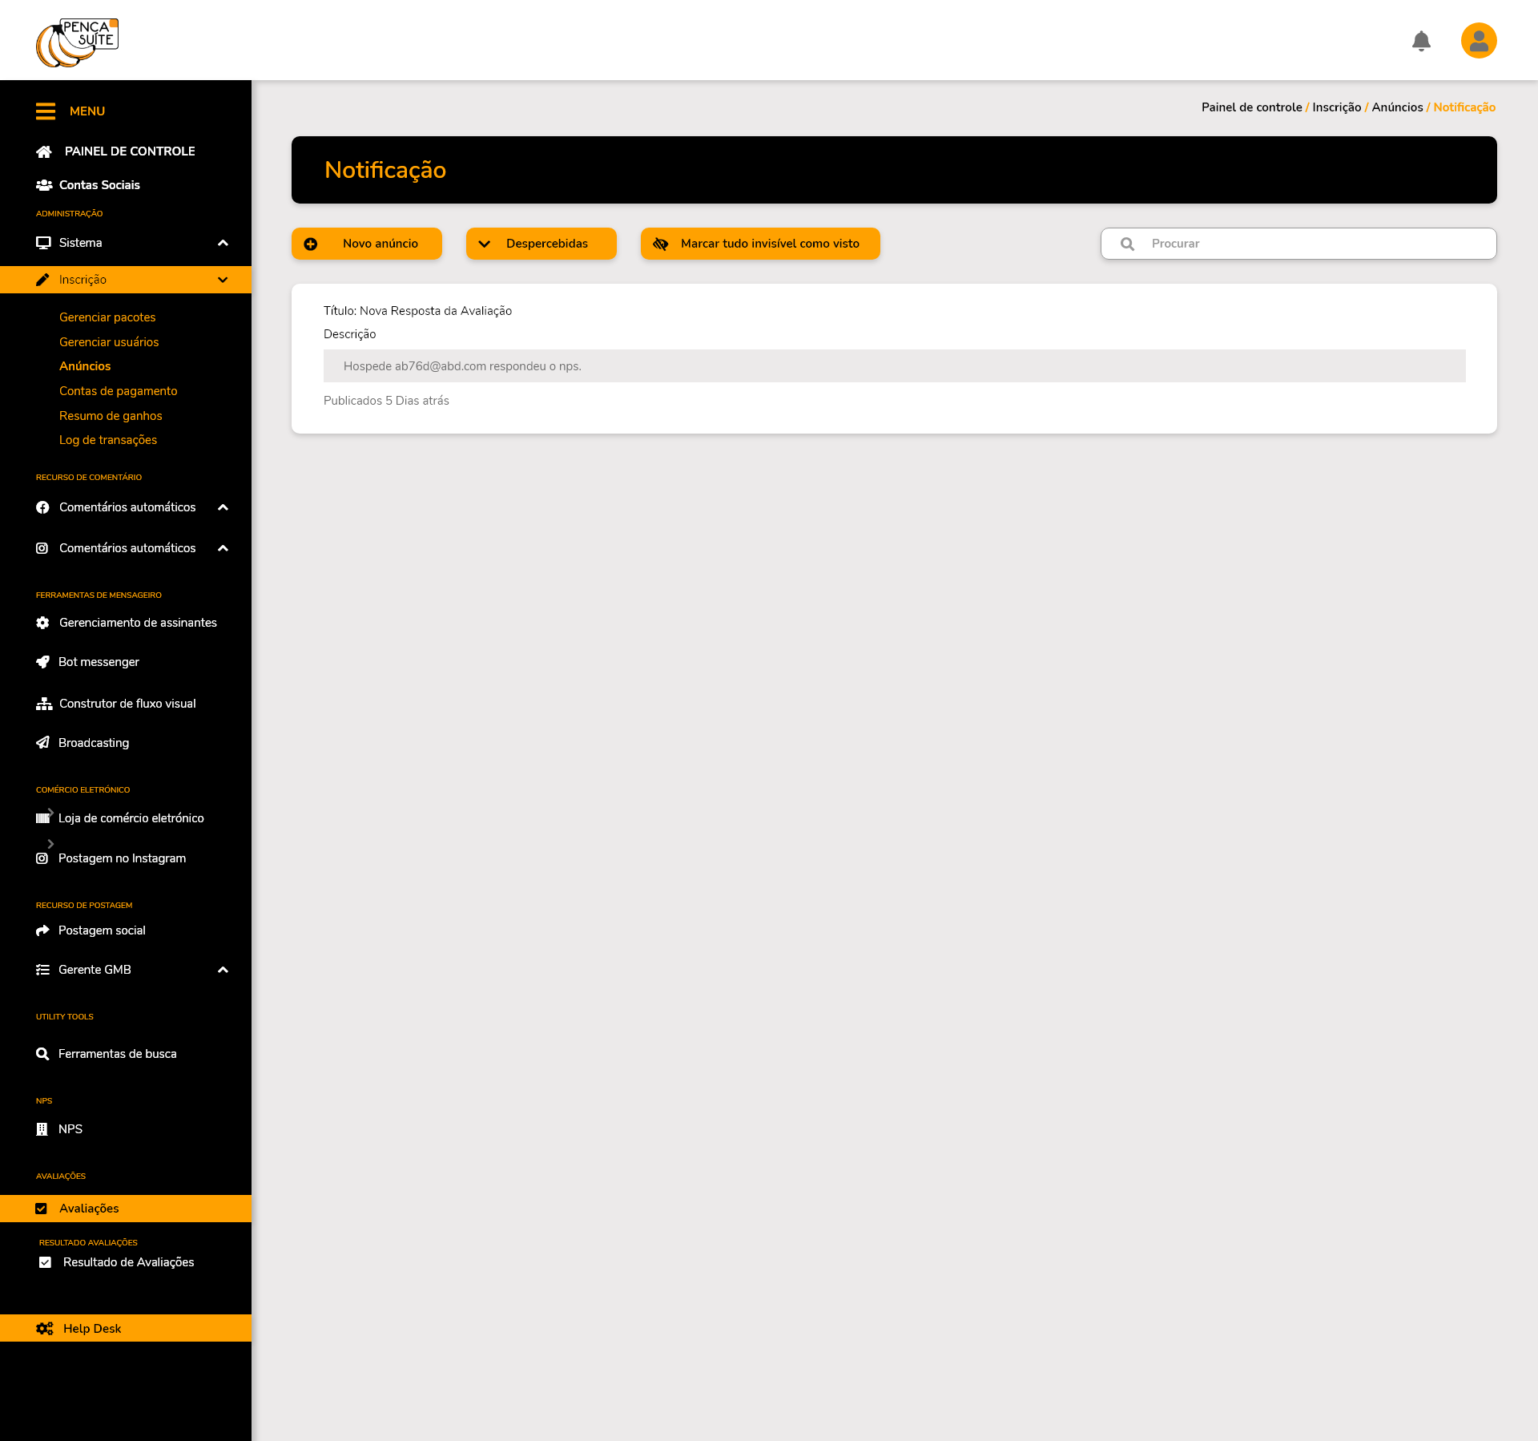
Task: Click the hamburger MENU icon
Action: tap(46, 111)
